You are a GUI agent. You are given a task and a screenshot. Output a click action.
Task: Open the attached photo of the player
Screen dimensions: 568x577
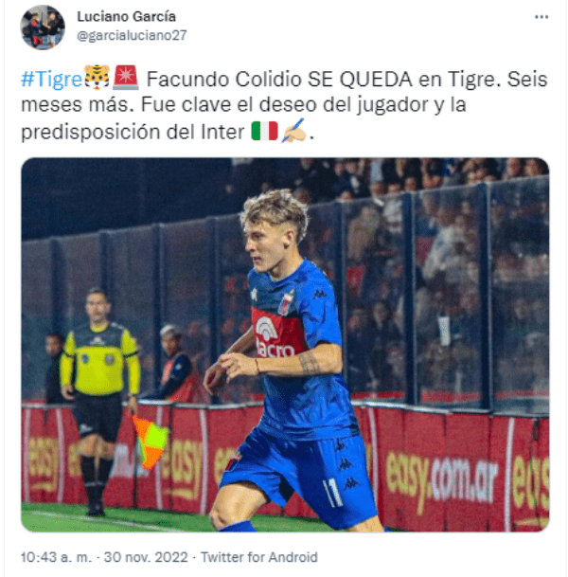[x=285, y=345]
